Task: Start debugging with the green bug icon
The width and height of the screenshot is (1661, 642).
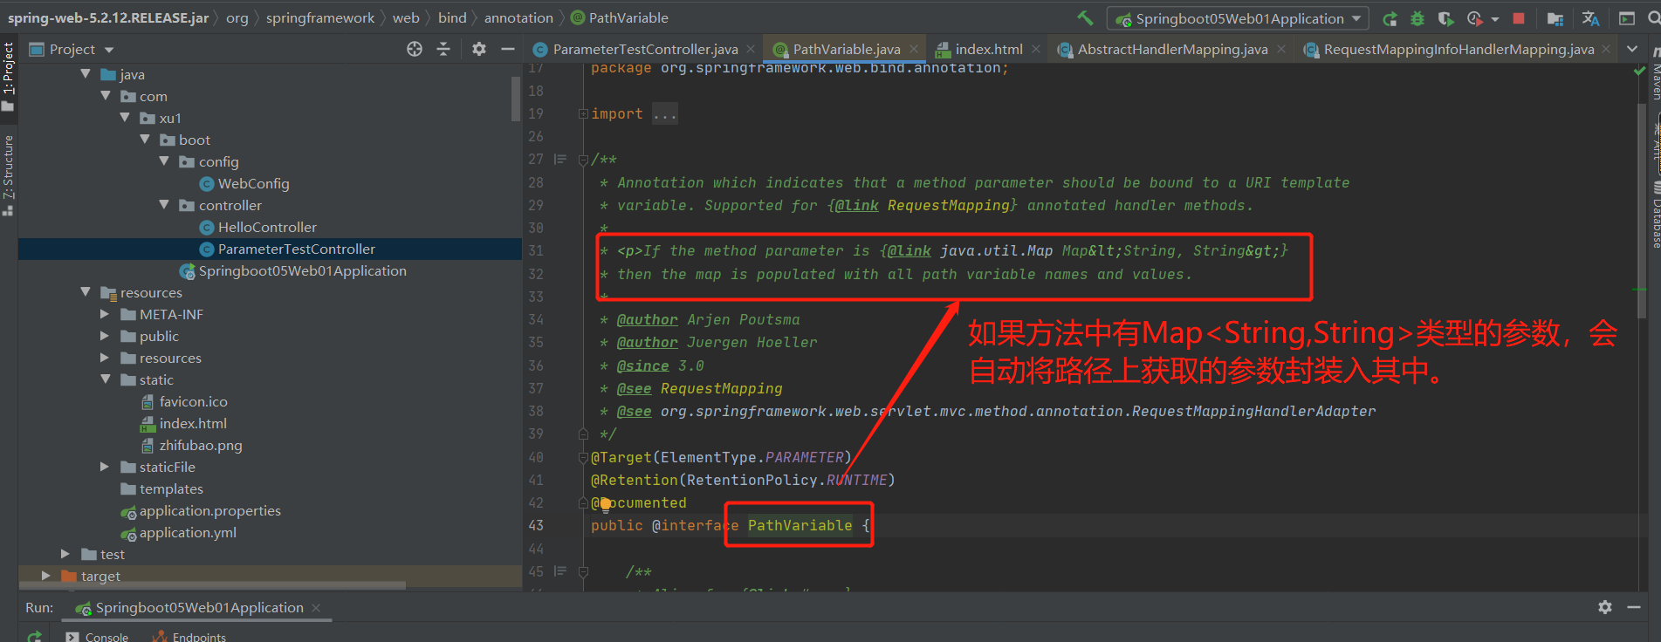Action: click(x=1417, y=18)
